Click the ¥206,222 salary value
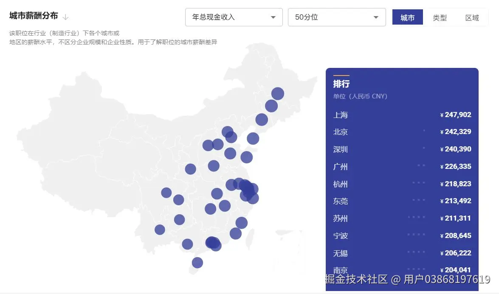 (x=455, y=253)
